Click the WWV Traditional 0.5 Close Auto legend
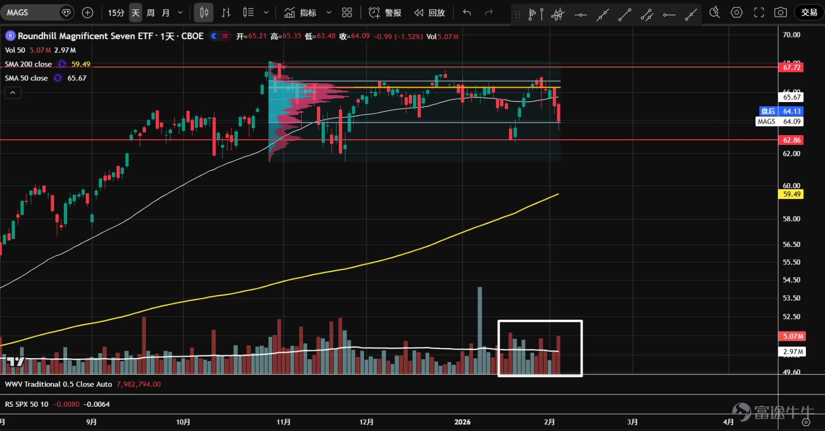Viewport: 825px width, 431px height. coord(58,385)
